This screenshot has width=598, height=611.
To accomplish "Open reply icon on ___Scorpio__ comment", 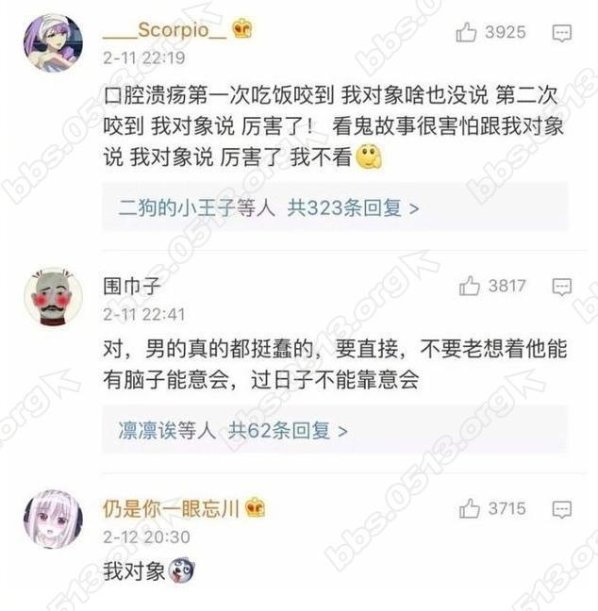I will point(562,33).
